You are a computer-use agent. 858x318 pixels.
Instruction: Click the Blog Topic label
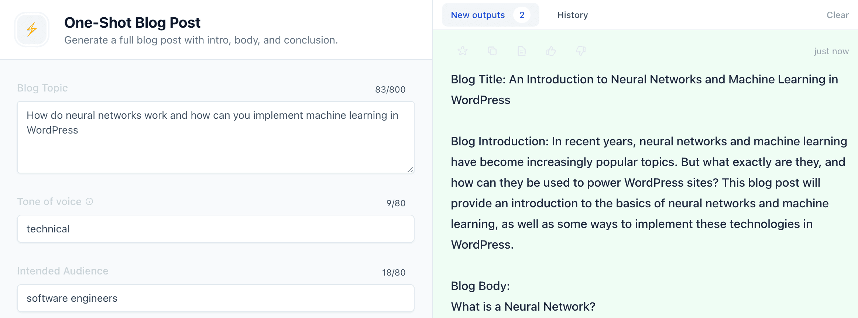click(x=42, y=88)
